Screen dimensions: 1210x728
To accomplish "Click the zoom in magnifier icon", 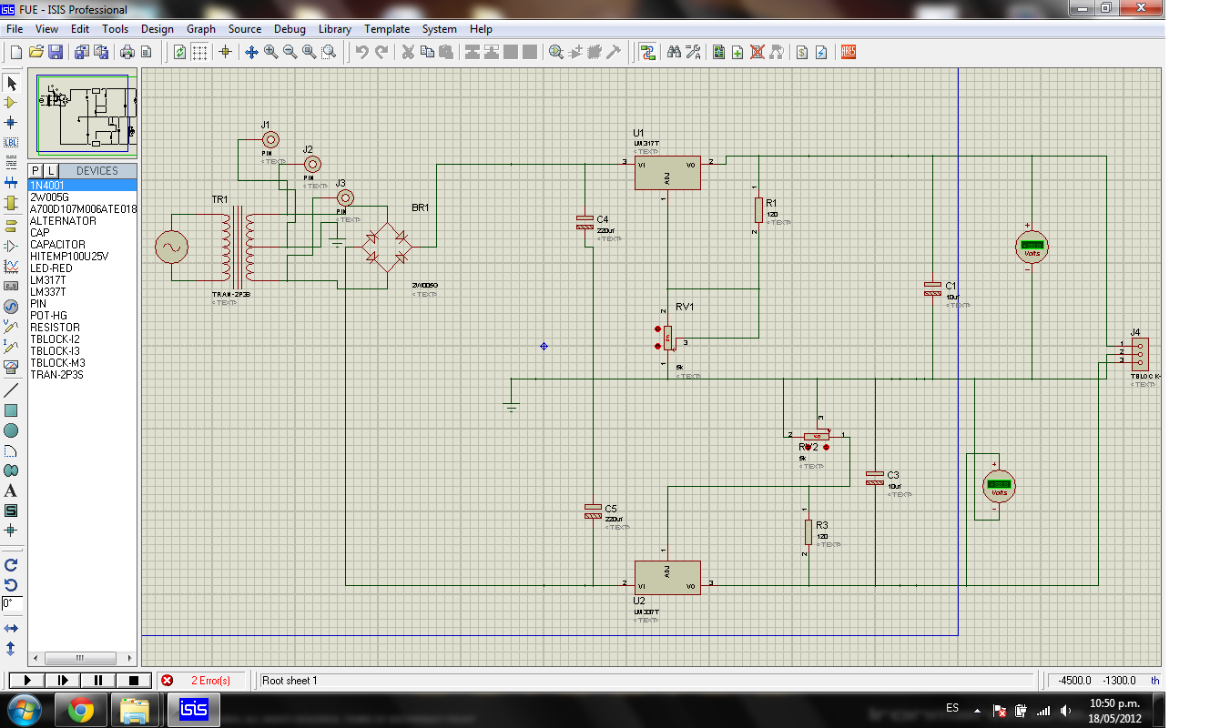I will pos(271,52).
